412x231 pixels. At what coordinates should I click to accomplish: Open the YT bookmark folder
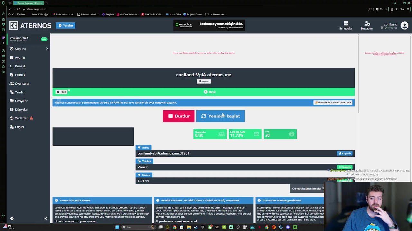11,14
